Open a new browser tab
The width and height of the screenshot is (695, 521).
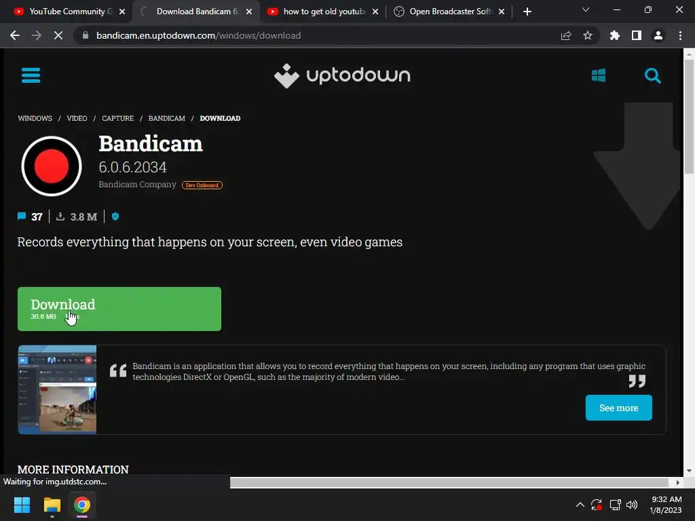527,12
